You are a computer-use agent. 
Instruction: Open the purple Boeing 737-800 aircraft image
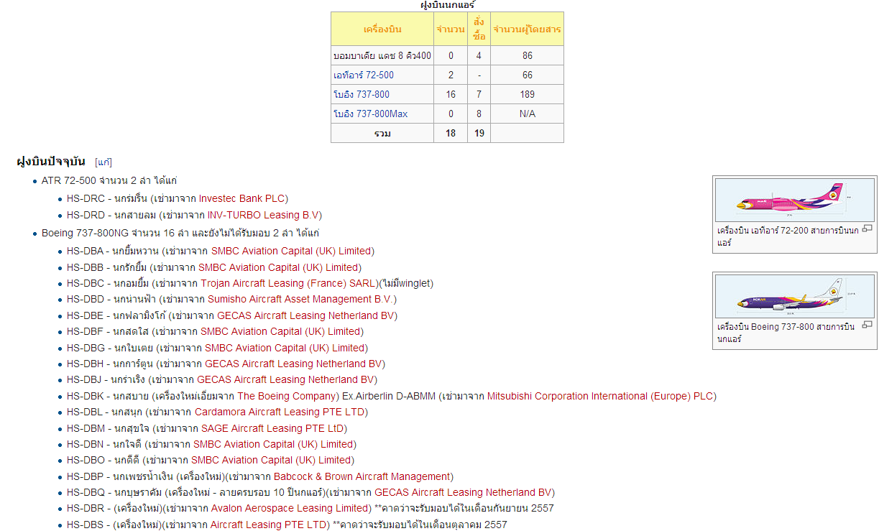(794, 296)
